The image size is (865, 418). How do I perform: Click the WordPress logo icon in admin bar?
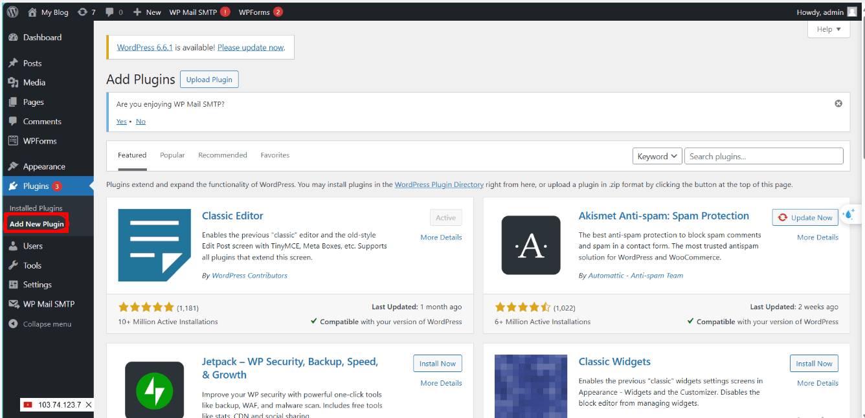click(12, 12)
